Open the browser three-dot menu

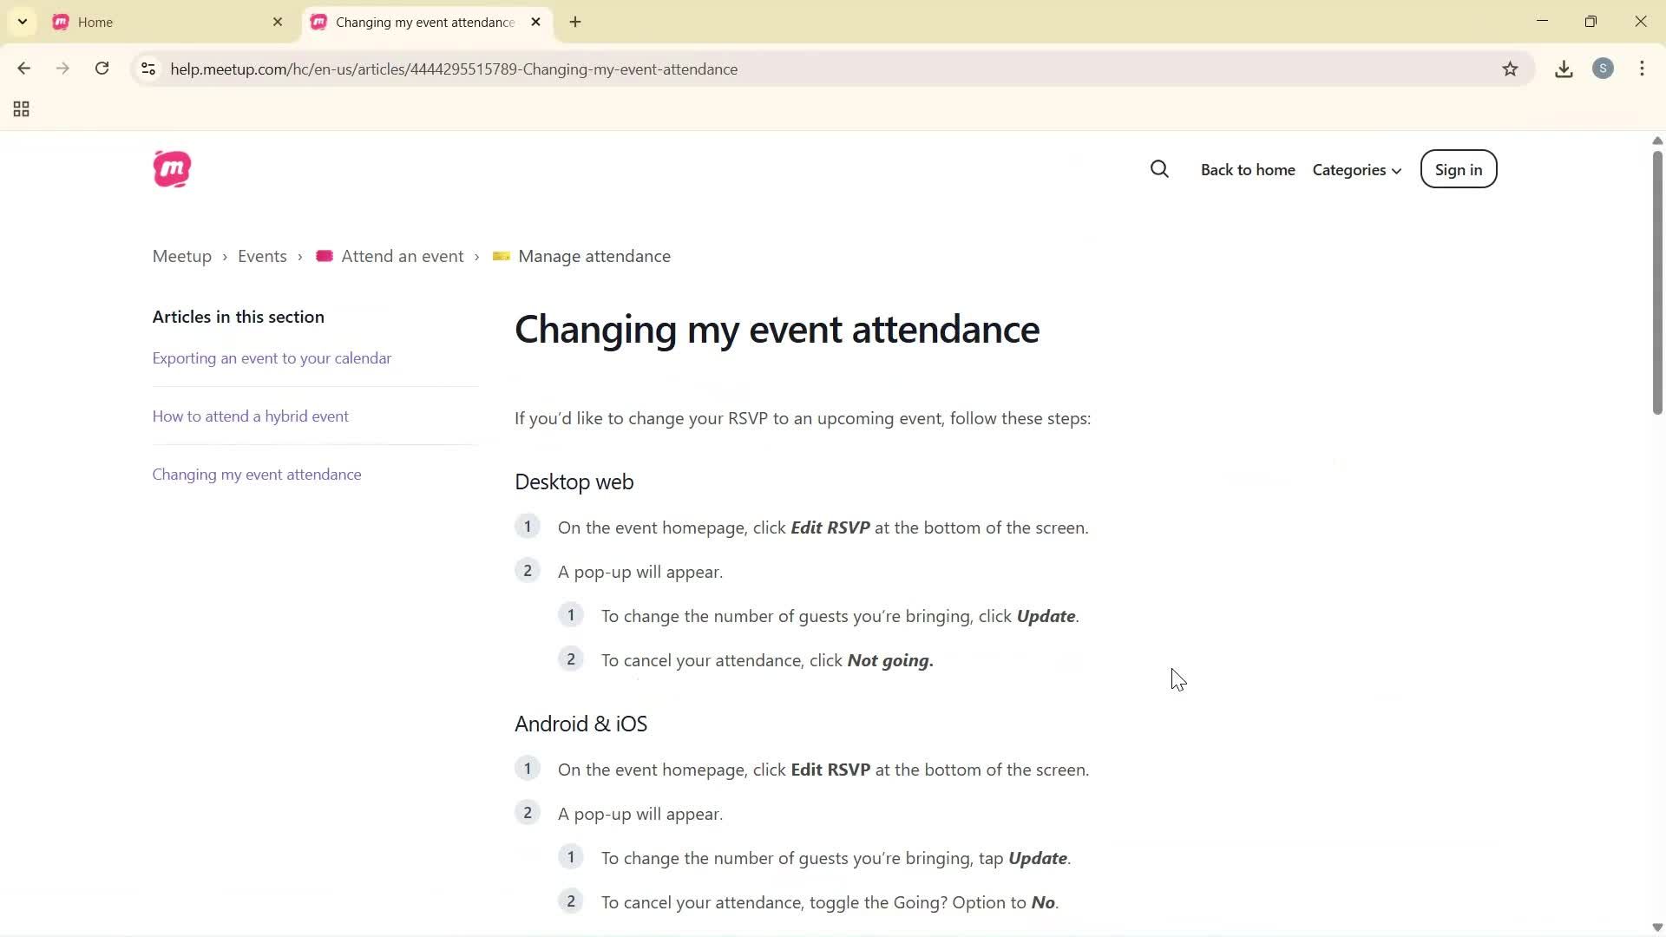click(1642, 69)
